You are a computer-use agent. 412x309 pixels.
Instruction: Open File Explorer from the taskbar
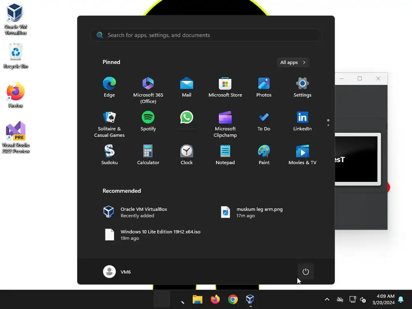pyautogui.click(x=197, y=299)
